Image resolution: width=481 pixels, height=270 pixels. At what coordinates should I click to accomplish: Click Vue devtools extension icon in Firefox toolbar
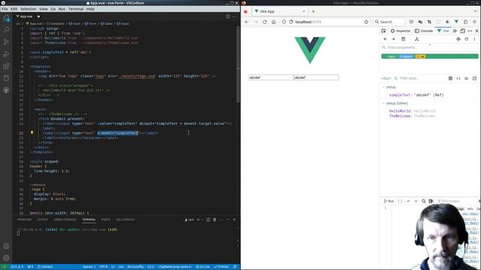click(456, 22)
